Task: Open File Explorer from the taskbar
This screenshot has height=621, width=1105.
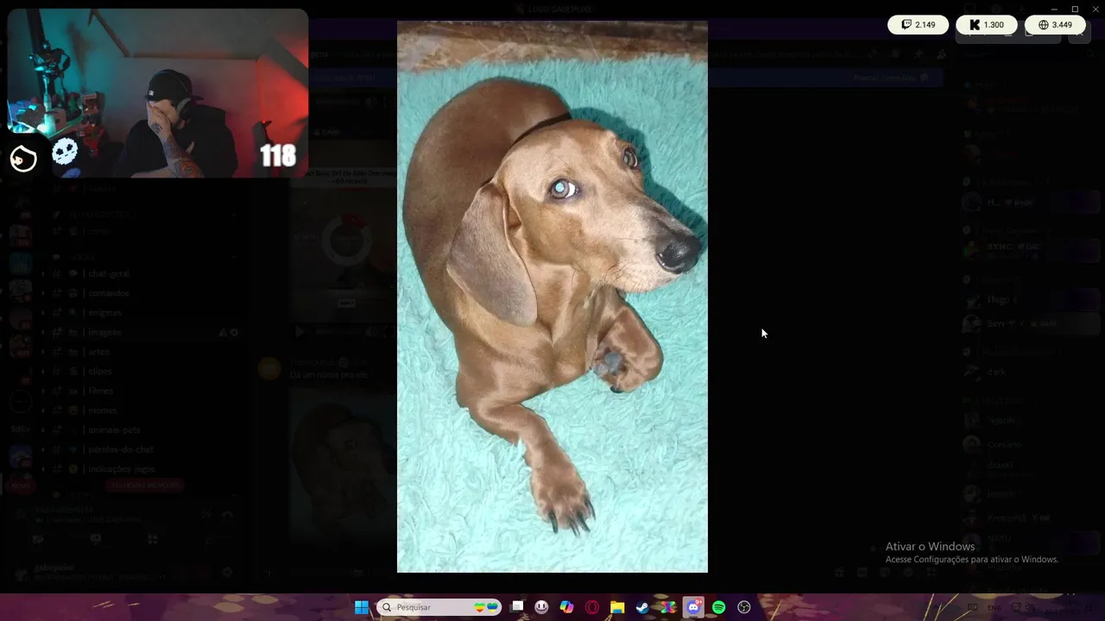Action: coord(617,607)
